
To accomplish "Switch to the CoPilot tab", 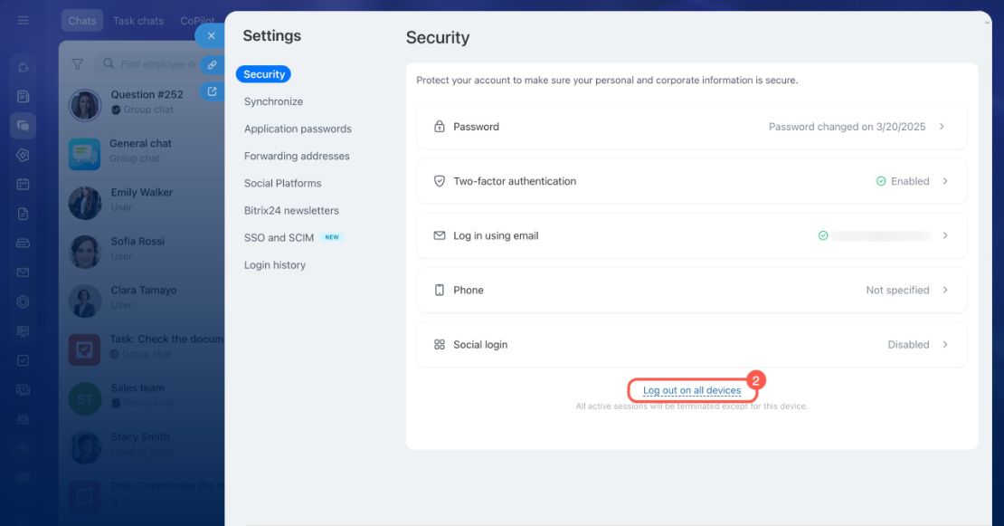I will coord(197,21).
